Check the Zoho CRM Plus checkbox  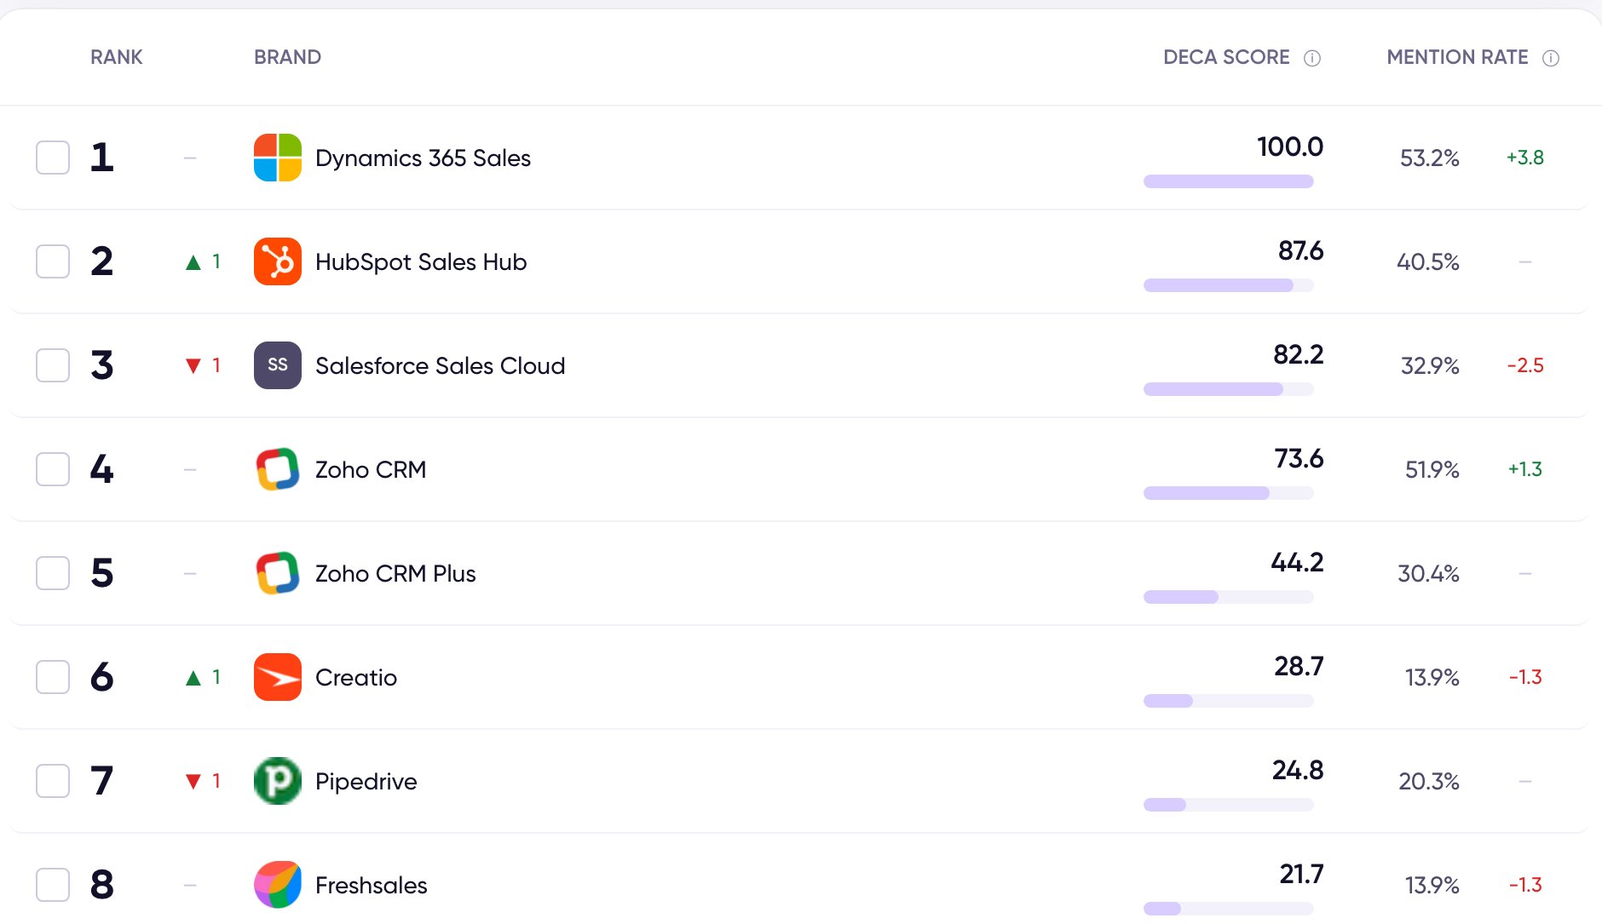[53, 573]
